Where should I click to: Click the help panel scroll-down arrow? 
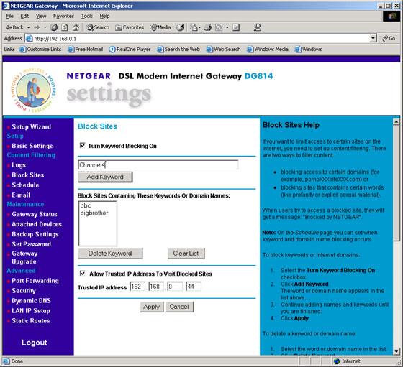coord(397,351)
